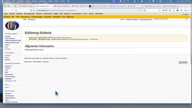Open the Versionsgeschichte tab
This screenshot has width=192, height=108.
(x=145, y=19)
